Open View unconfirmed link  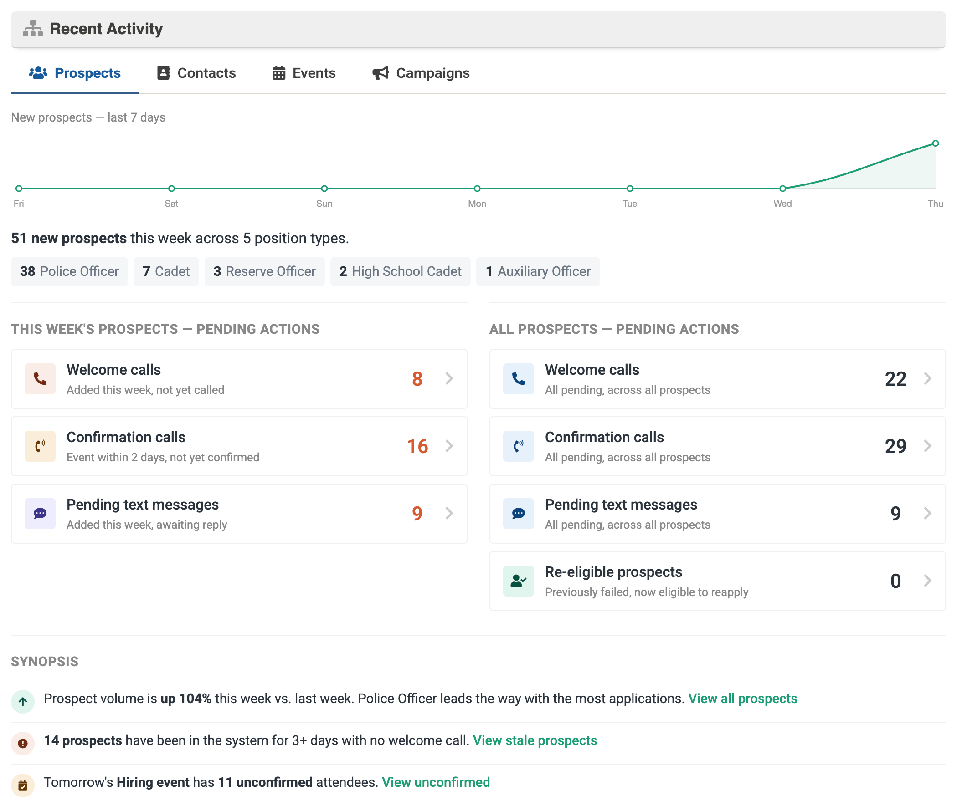coord(436,782)
